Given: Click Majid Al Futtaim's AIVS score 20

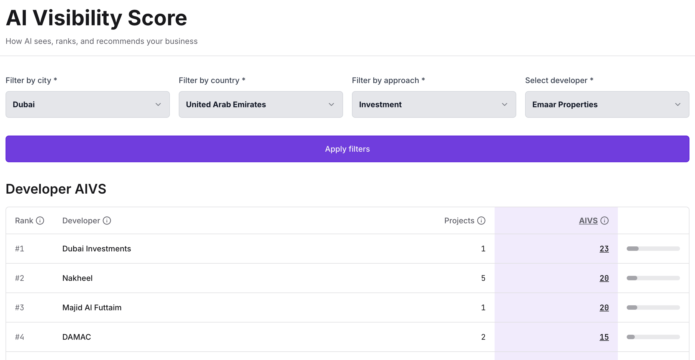Looking at the screenshot, I should pyautogui.click(x=604, y=307).
